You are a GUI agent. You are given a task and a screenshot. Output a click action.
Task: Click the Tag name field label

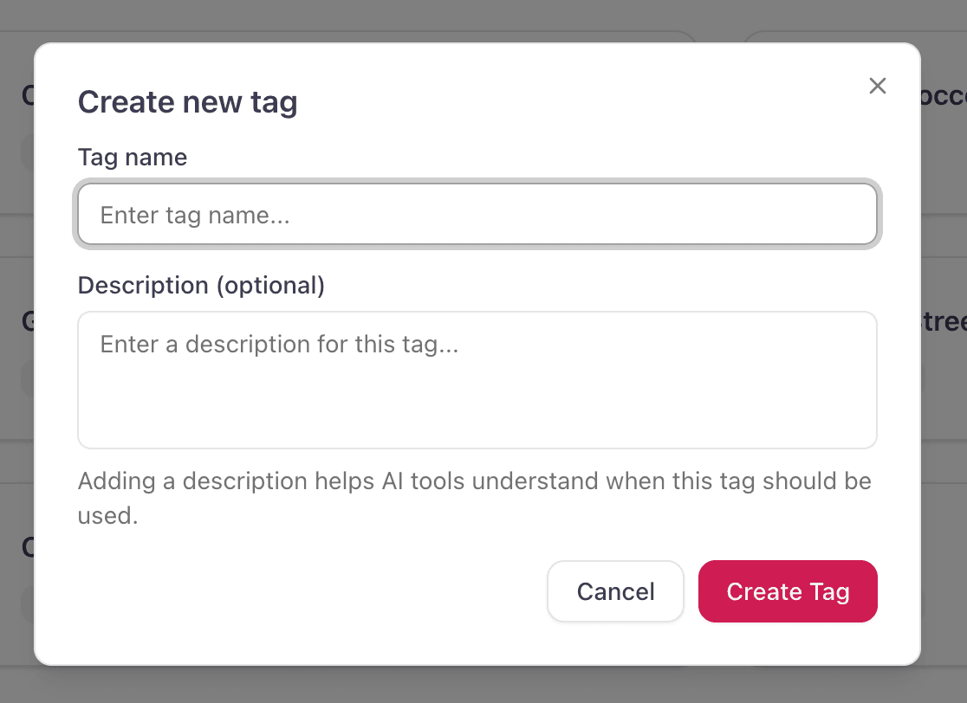point(132,157)
